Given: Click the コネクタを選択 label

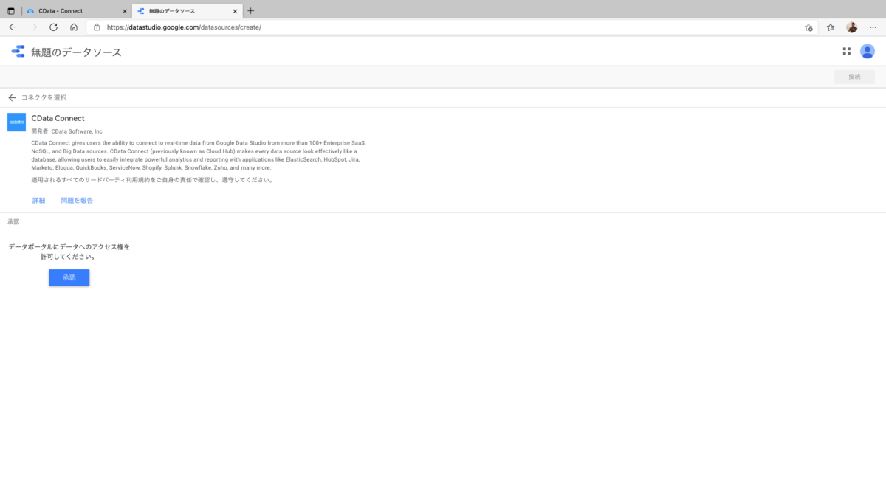Looking at the screenshot, I should click(44, 97).
